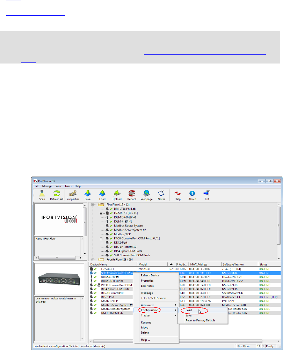Click the Scan toolbar icon
The width and height of the screenshot is (283, 350).
(x=42, y=195)
